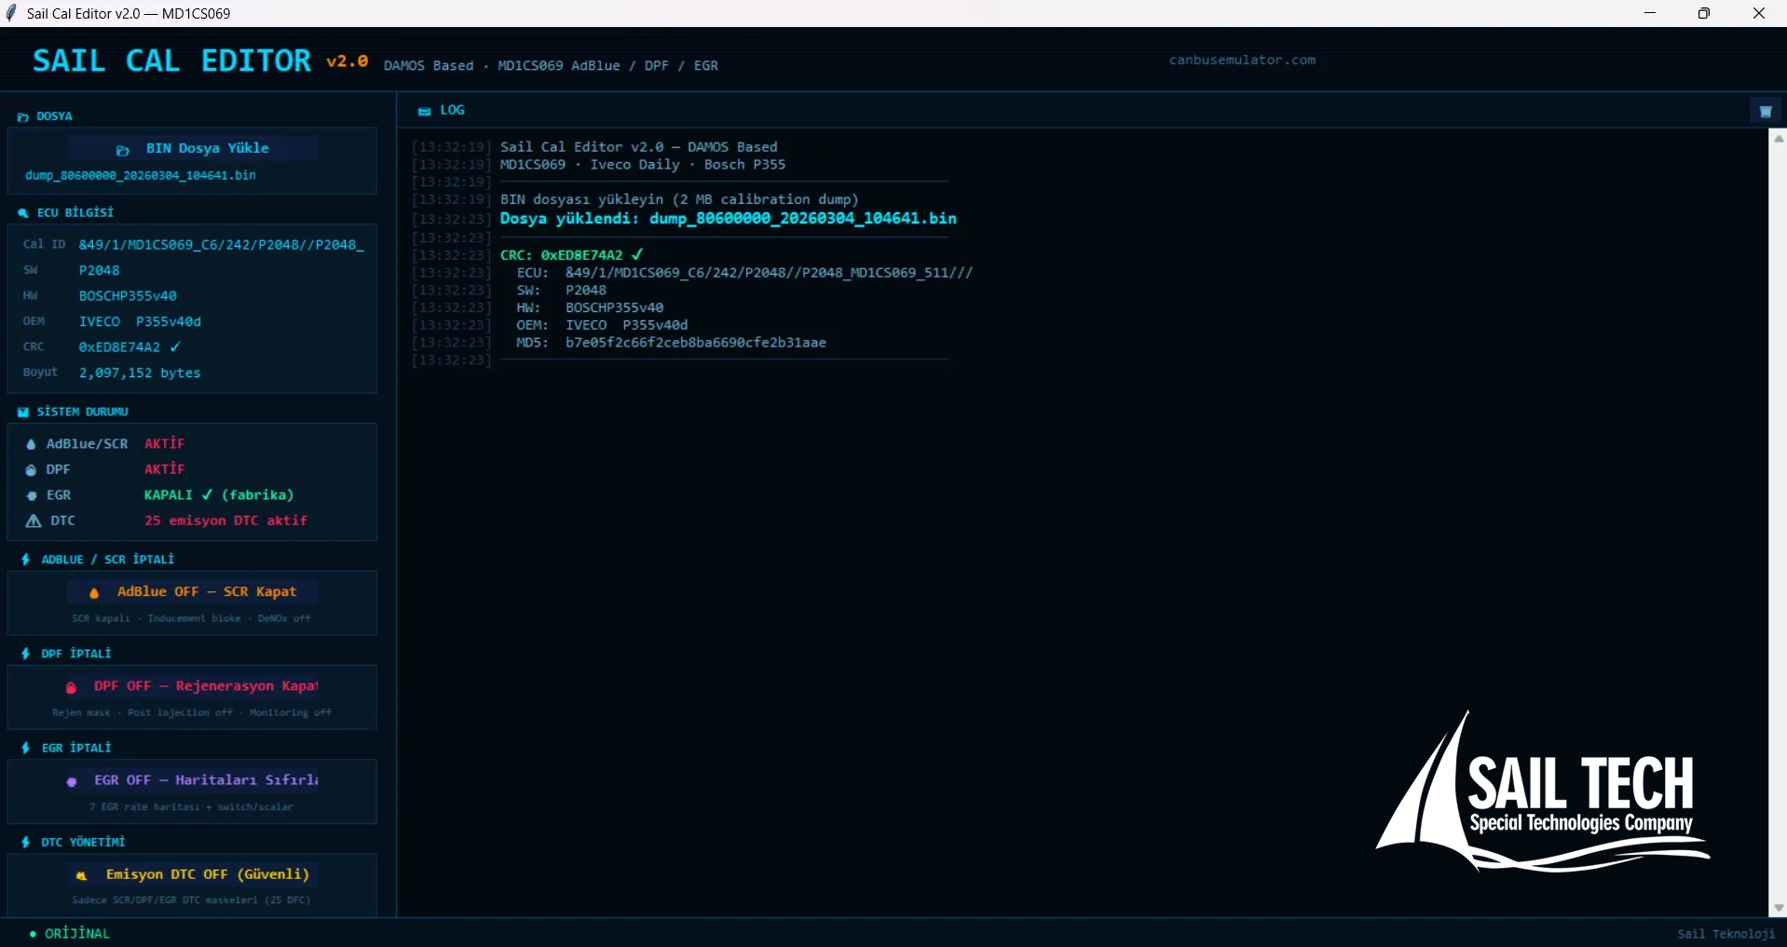
Task: Click scrollbar up arrow in log panel
Action: point(1778,138)
